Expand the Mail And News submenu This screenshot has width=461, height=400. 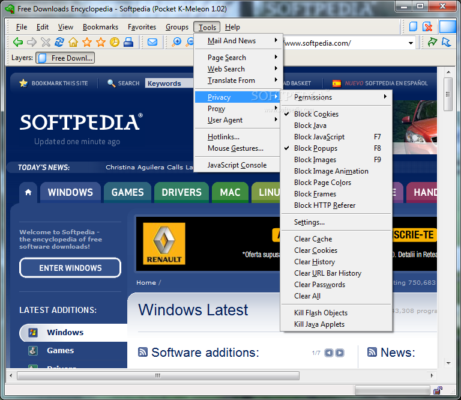coord(237,41)
